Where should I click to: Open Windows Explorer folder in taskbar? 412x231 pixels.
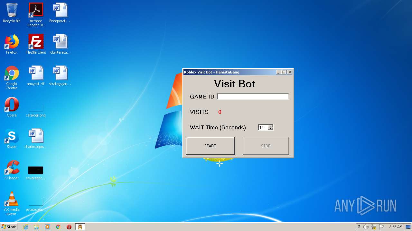click(36, 227)
